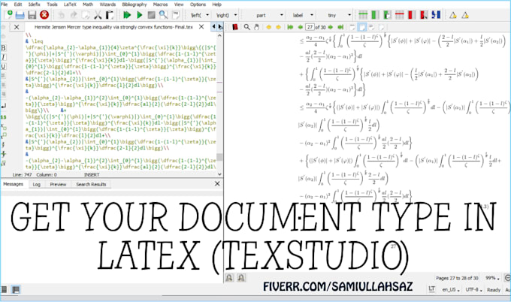This screenshot has width=511, height=302.
Task: Toggle single page layout in PDF viewer
Action: [352, 27]
